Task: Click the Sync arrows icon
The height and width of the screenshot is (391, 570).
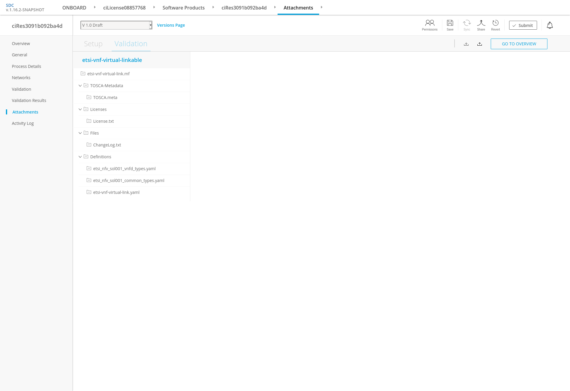Action: pyautogui.click(x=467, y=23)
